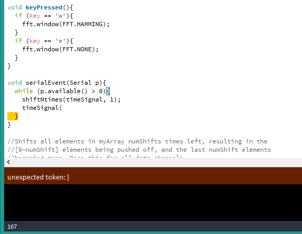Click the 'w' character literal
This screenshot has width=302, height=234.
click(x=60, y=16)
